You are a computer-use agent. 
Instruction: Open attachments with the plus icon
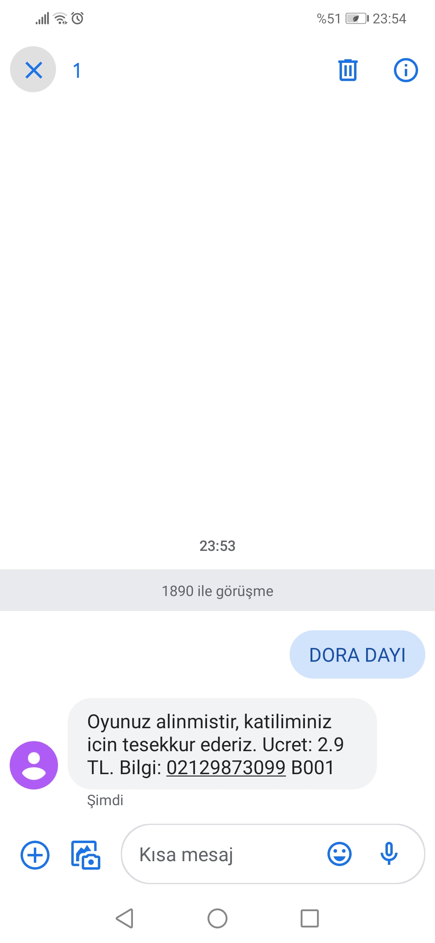[x=35, y=855]
